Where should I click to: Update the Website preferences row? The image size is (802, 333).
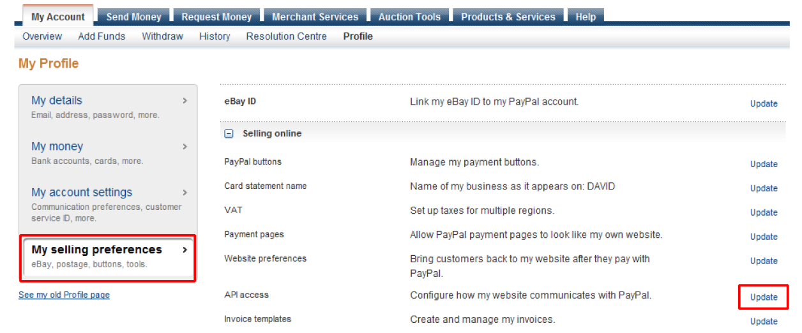coord(764,261)
